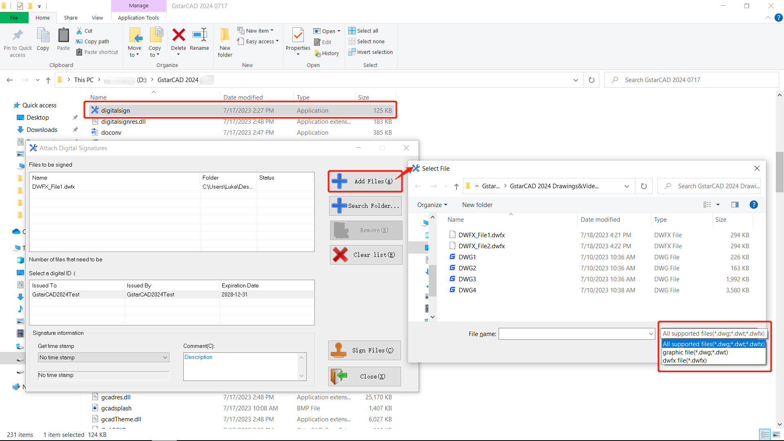
Task: Click the File name input field
Action: (573, 334)
